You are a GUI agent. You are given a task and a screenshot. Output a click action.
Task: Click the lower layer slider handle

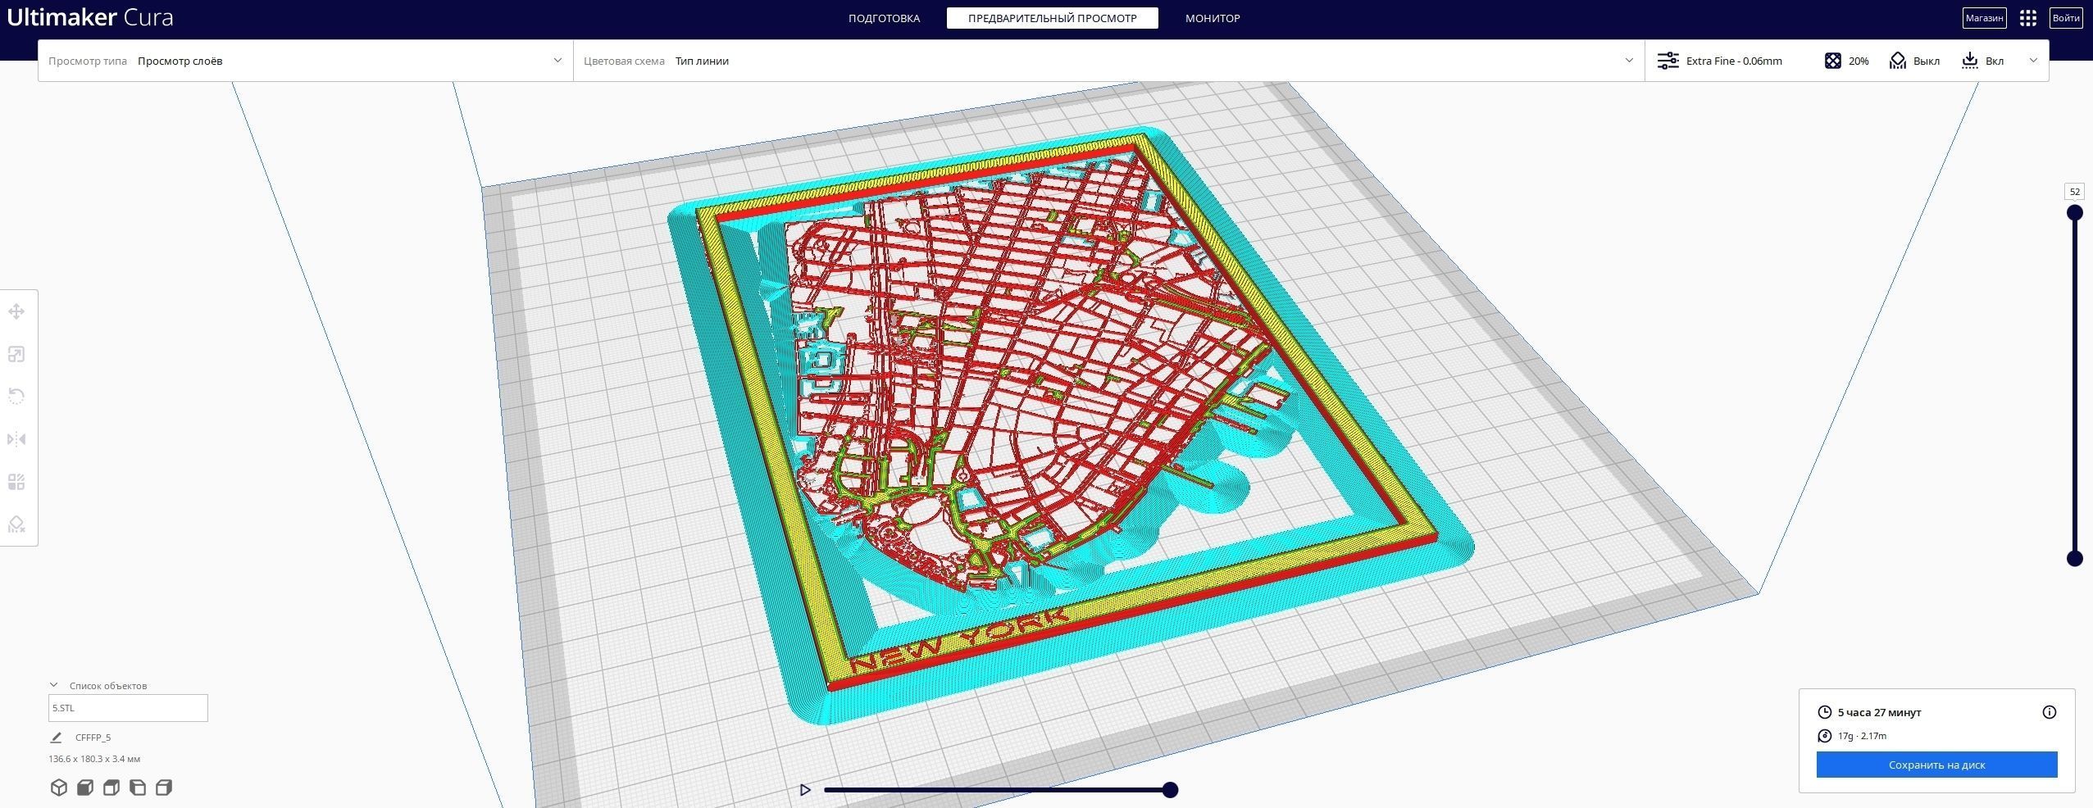click(x=2074, y=559)
